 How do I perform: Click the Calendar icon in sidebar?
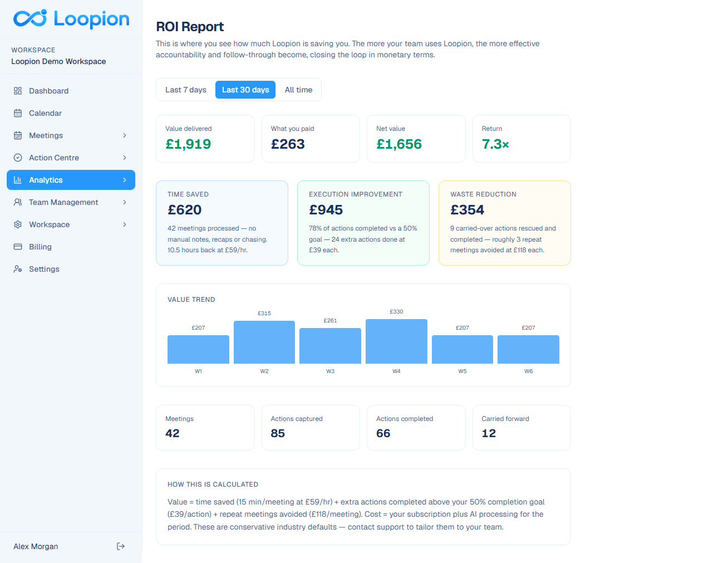tap(18, 113)
